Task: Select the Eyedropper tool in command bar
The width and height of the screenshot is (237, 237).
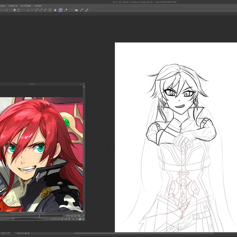Action: [x=82, y=10]
